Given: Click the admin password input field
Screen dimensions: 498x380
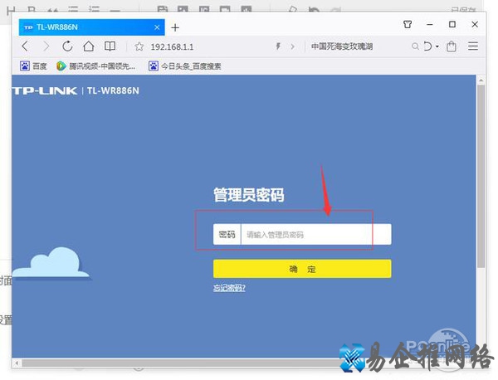Looking at the screenshot, I should [x=316, y=235].
